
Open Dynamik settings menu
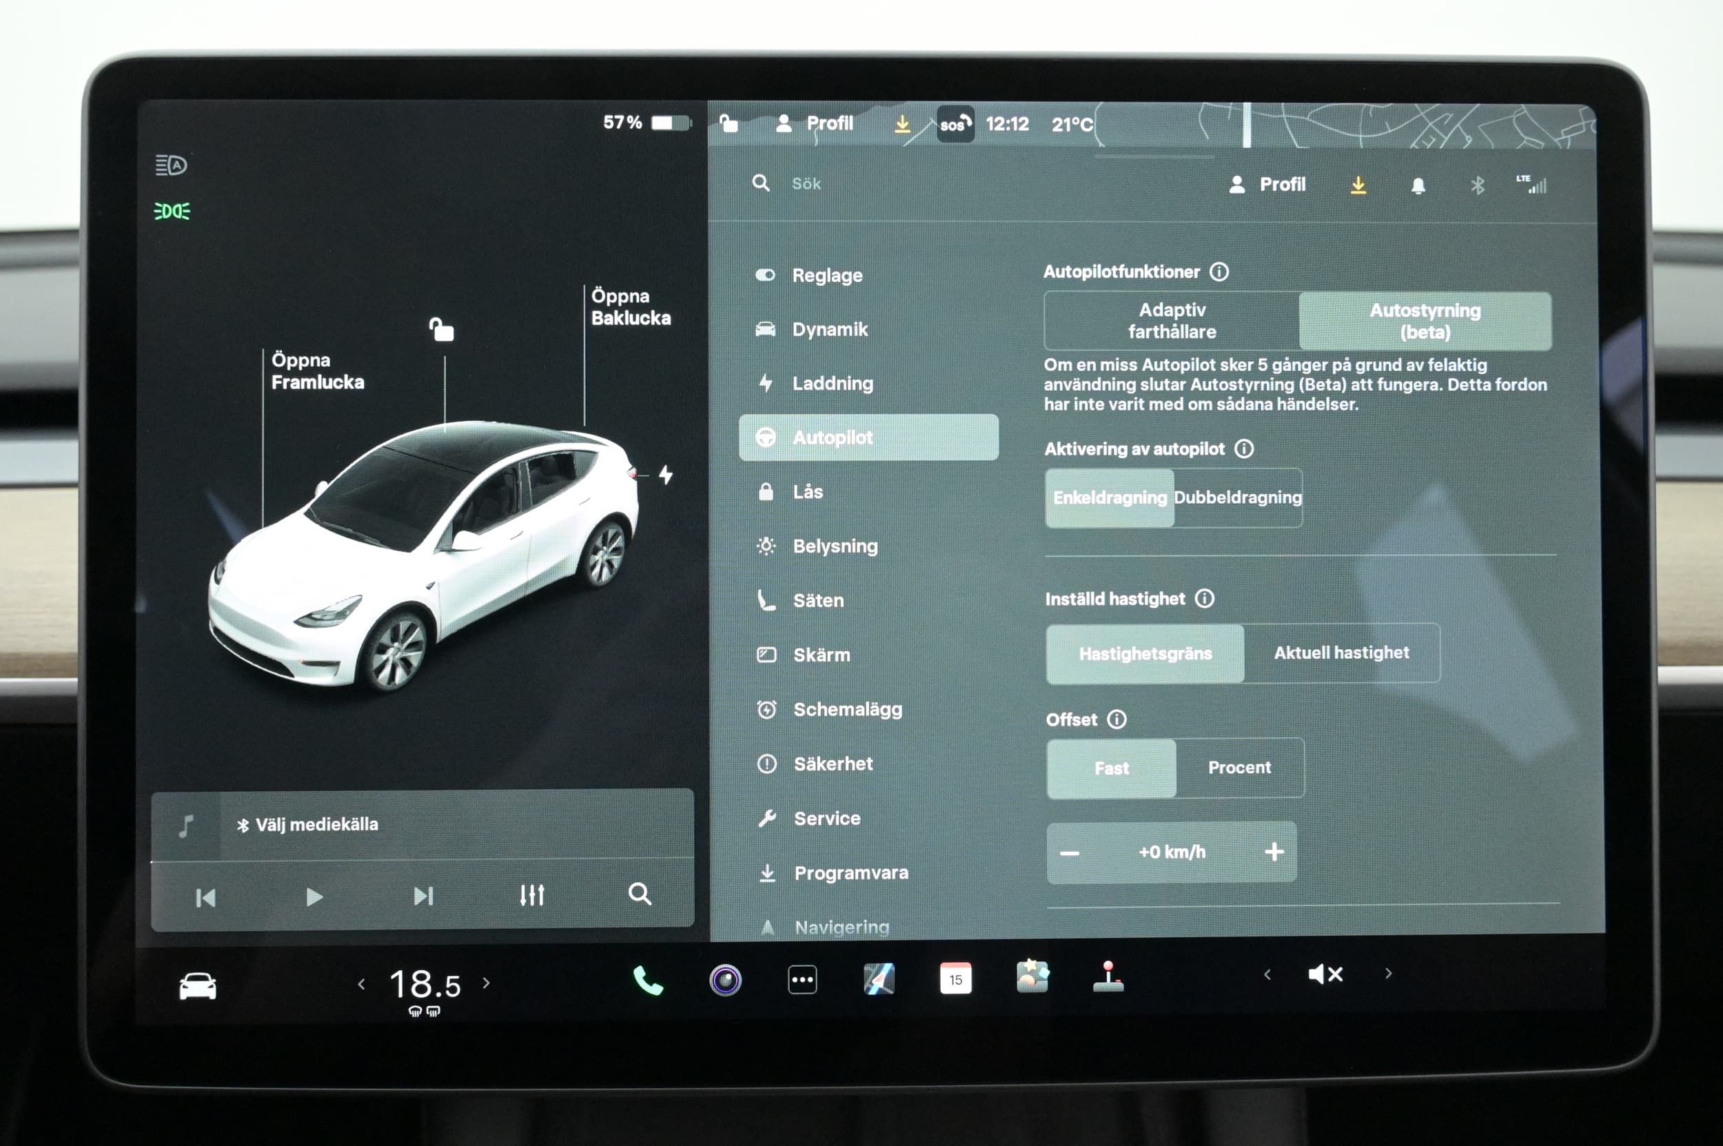[x=868, y=329]
